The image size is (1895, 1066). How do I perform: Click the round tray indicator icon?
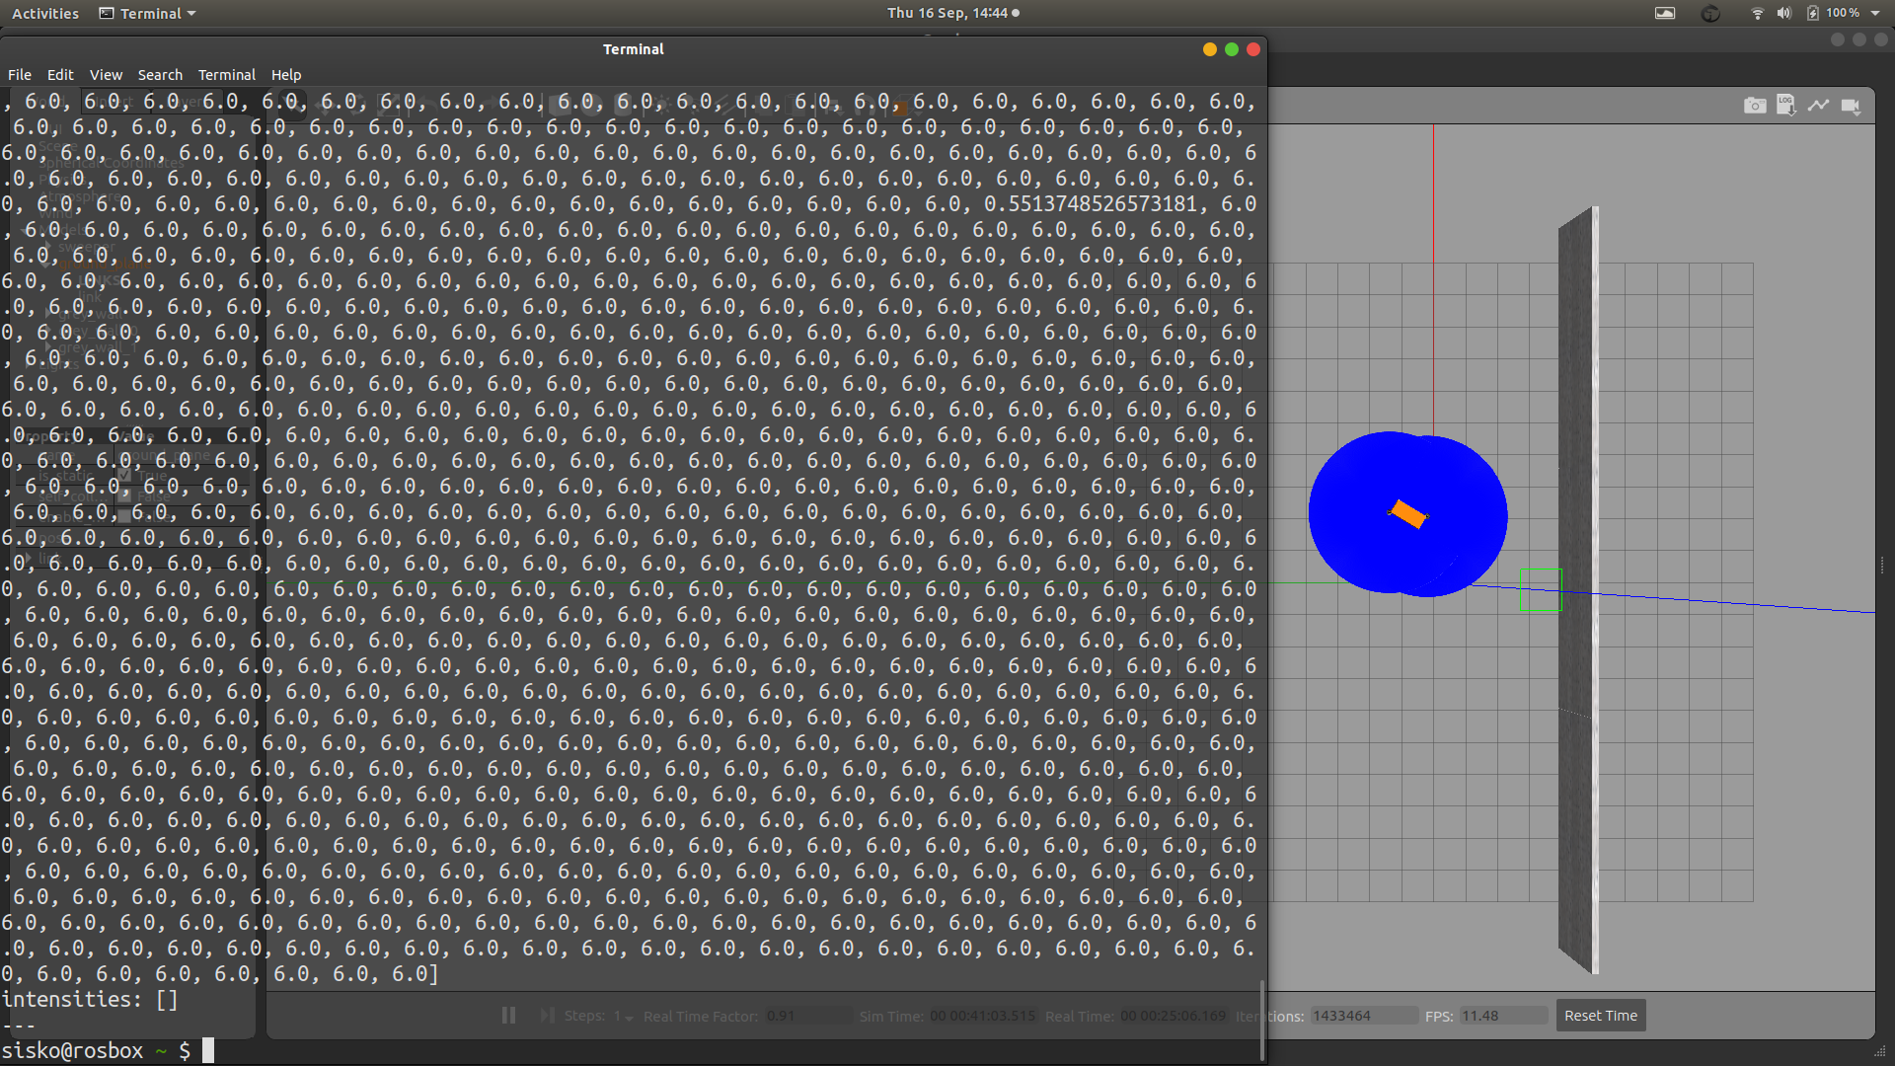[x=1710, y=13]
